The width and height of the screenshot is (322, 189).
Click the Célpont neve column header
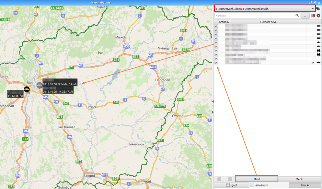point(268,22)
